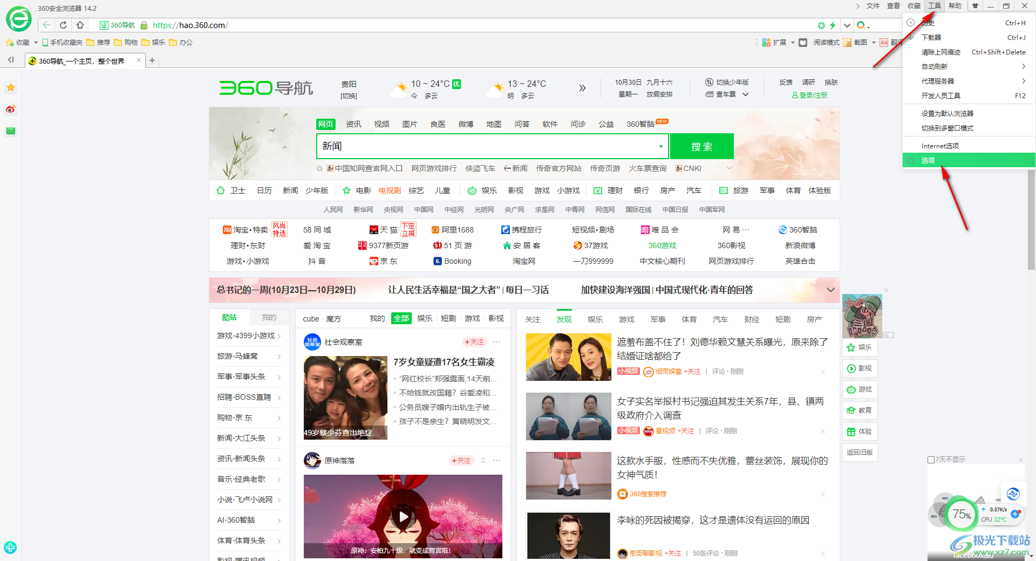Choose 设置为默认浏览器
This screenshot has height=561, width=1036.
[969, 113]
